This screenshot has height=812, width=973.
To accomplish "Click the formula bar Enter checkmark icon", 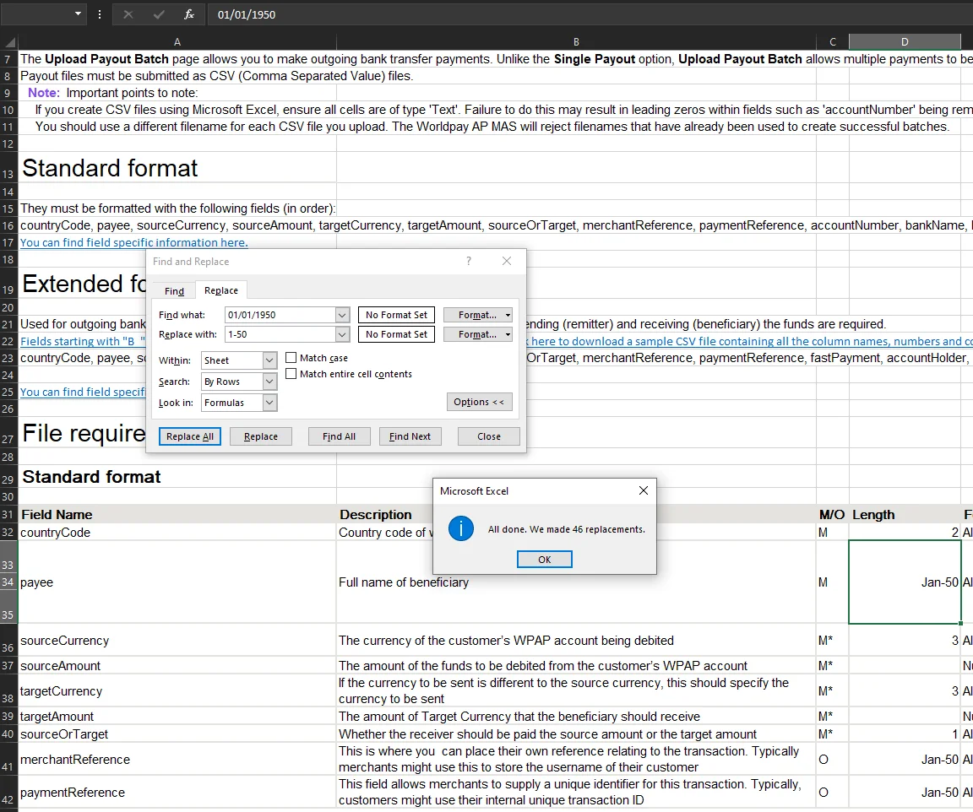I will 159,14.
